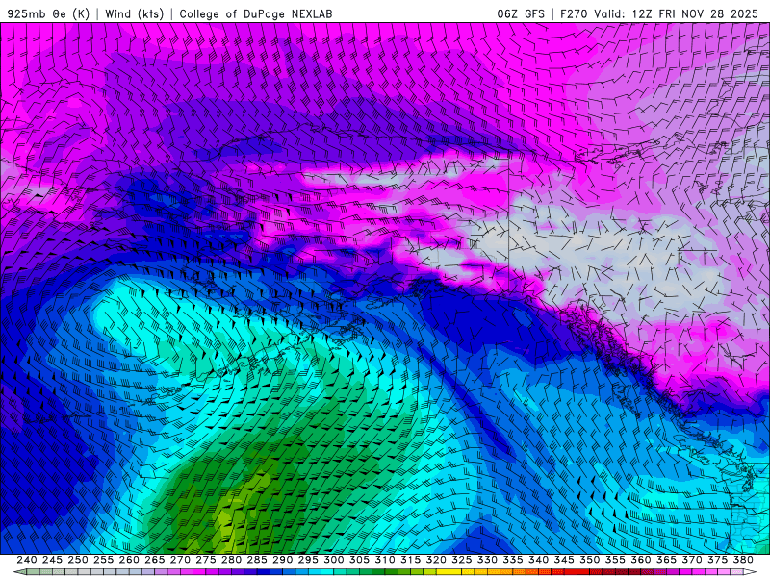Viewport: 770px width, 577px height.
Task: Click the 345 number on the scale
Action: pos(564,560)
